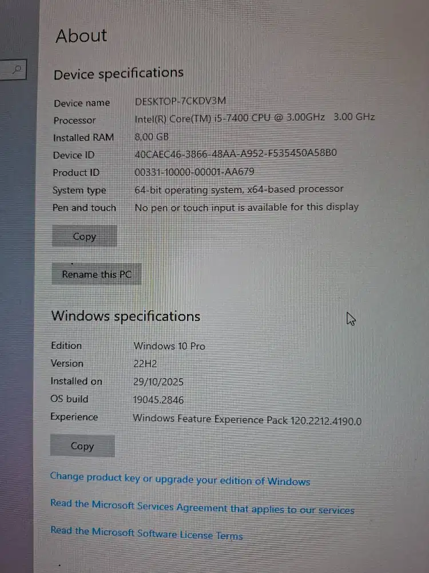
Task: Click the Installed RAM label
Action: coord(83,138)
